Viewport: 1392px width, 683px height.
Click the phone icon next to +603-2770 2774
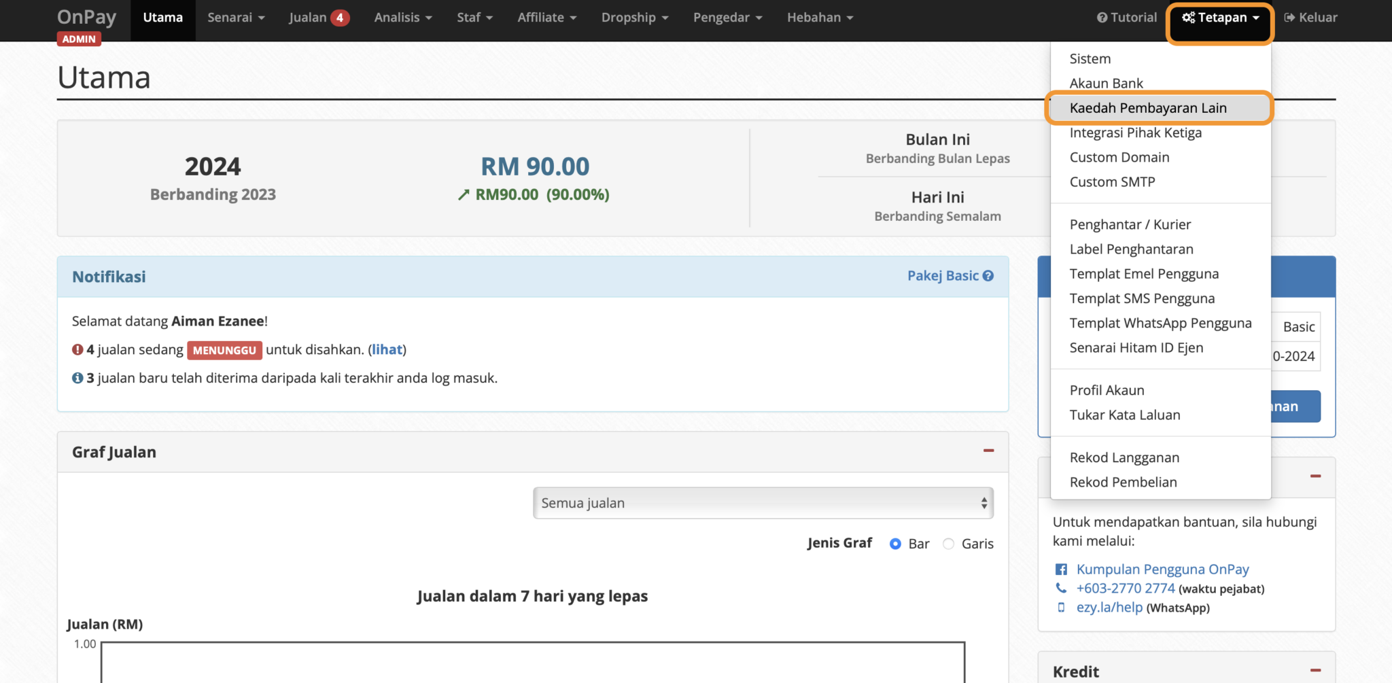click(1061, 589)
